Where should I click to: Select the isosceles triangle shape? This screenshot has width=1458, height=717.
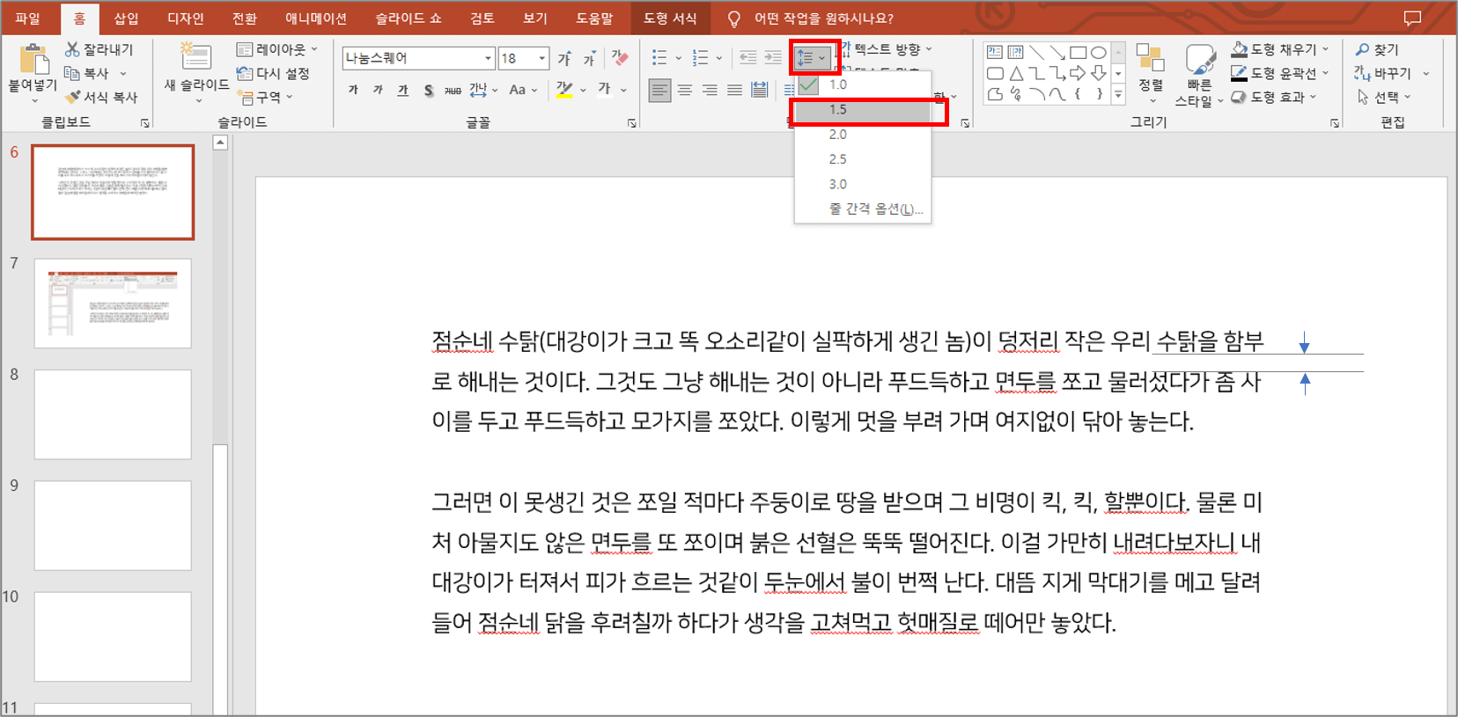pos(1016,73)
